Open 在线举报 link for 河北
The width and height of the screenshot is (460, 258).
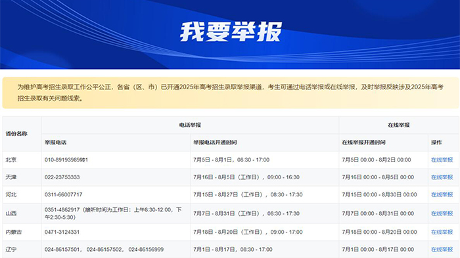[442, 194]
